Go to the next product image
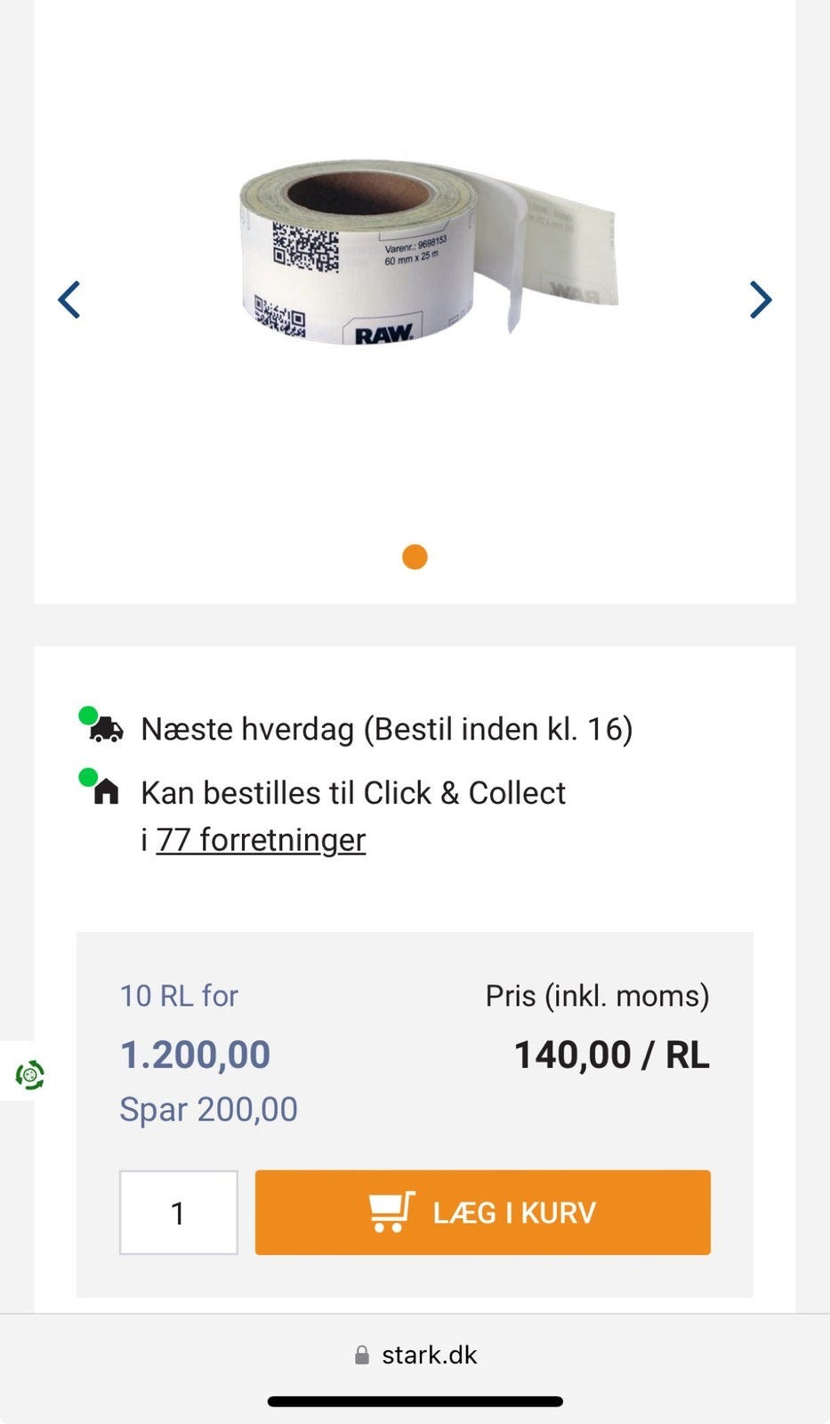Screen dimensions: 830x1424 coord(760,300)
